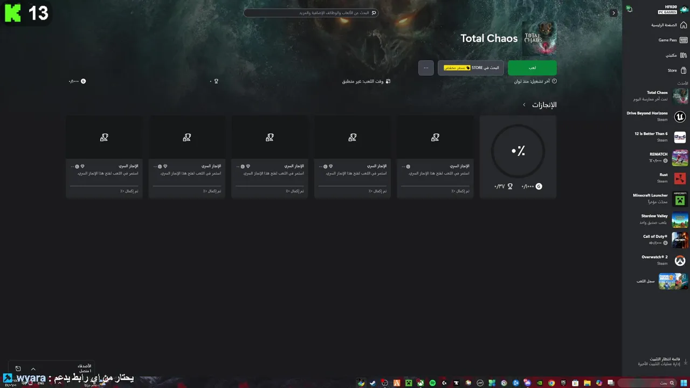Viewport: 690px width, 388px height.
Task: Expand the achievements (الإنجازات) section via its chevron
Action: [x=524, y=105]
